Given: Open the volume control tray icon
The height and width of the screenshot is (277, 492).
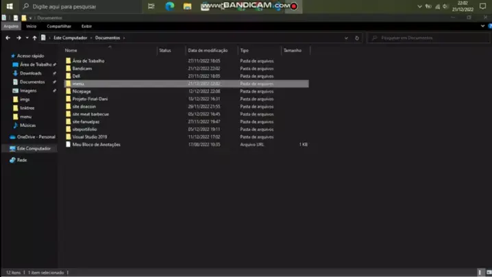Looking at the screenshot, I should coord(445,6).
